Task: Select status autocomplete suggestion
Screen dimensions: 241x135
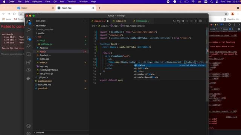Action: [170, 65]
